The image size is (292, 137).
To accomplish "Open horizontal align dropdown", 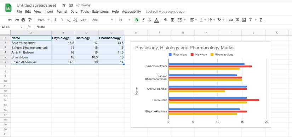I will click(193, 20).
